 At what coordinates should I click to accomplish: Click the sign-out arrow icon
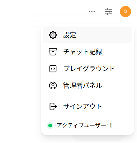pyautogui.click(x=53, y=106)
